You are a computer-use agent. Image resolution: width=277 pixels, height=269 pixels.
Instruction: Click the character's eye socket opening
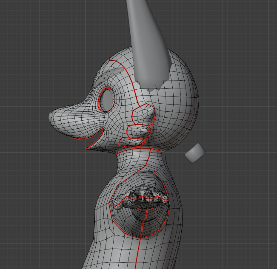click(106, 100)
